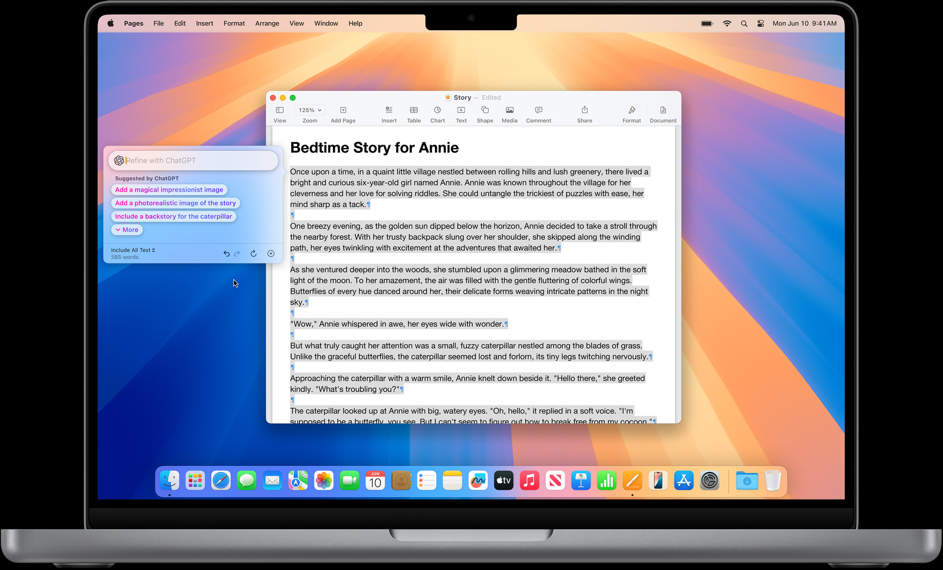Select Include a backstory for the caterpillar
The height and width of the screenshot is (570, 943).
click(x=173, y=216)
